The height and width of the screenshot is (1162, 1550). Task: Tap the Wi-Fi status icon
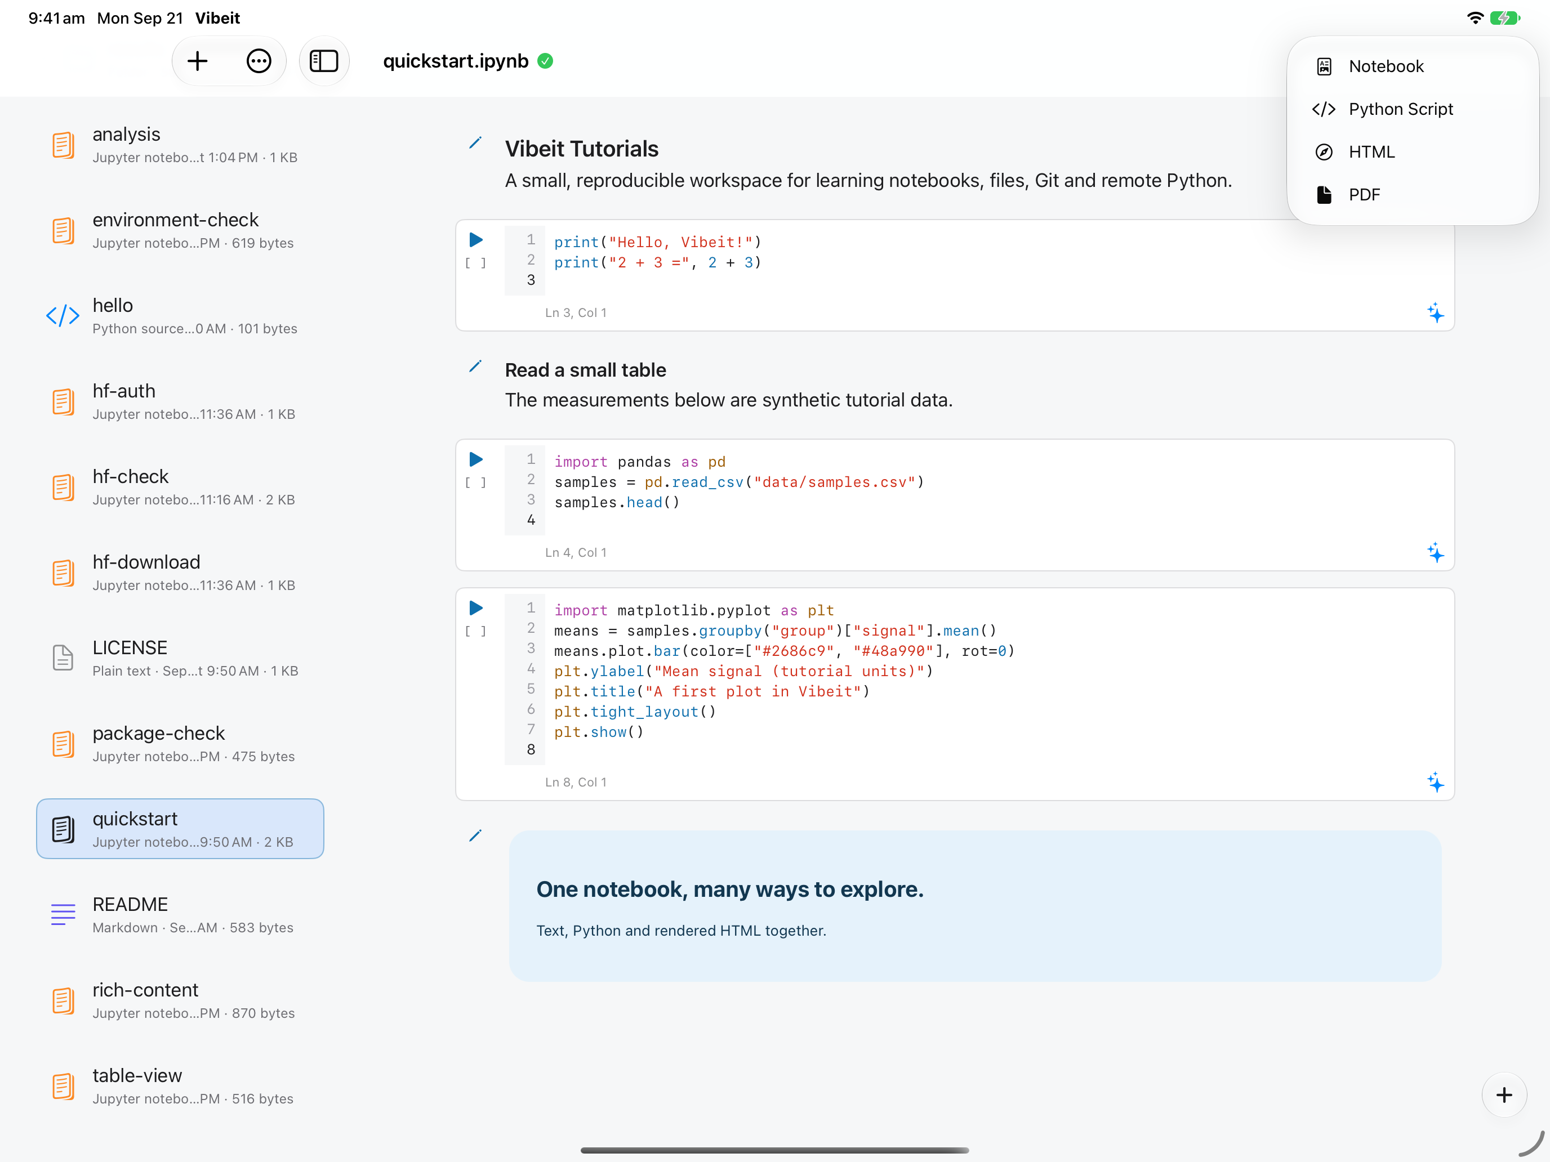(x=1475, y=18)
